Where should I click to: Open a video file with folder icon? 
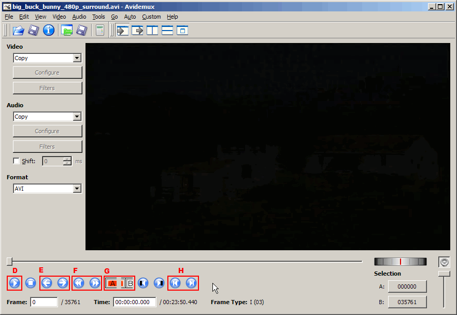(x=18, y=30)
